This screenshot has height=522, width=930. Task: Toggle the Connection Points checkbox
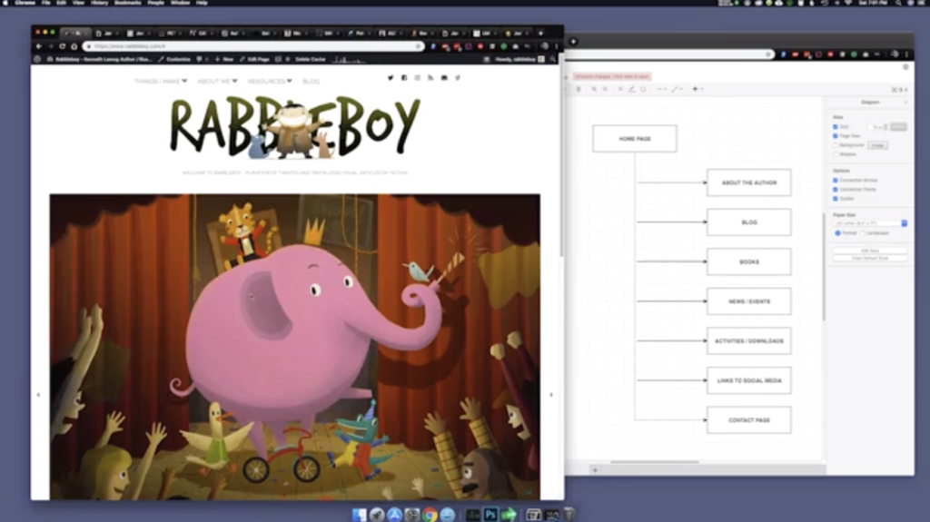(x=836, y=189)
